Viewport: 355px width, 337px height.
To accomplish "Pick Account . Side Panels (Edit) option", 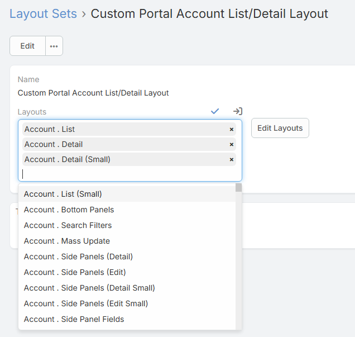I will (x=75, y=272).
